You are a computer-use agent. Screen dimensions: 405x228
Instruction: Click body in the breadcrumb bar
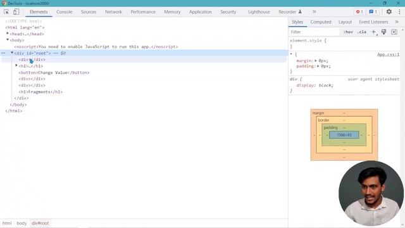click(22, 223)
